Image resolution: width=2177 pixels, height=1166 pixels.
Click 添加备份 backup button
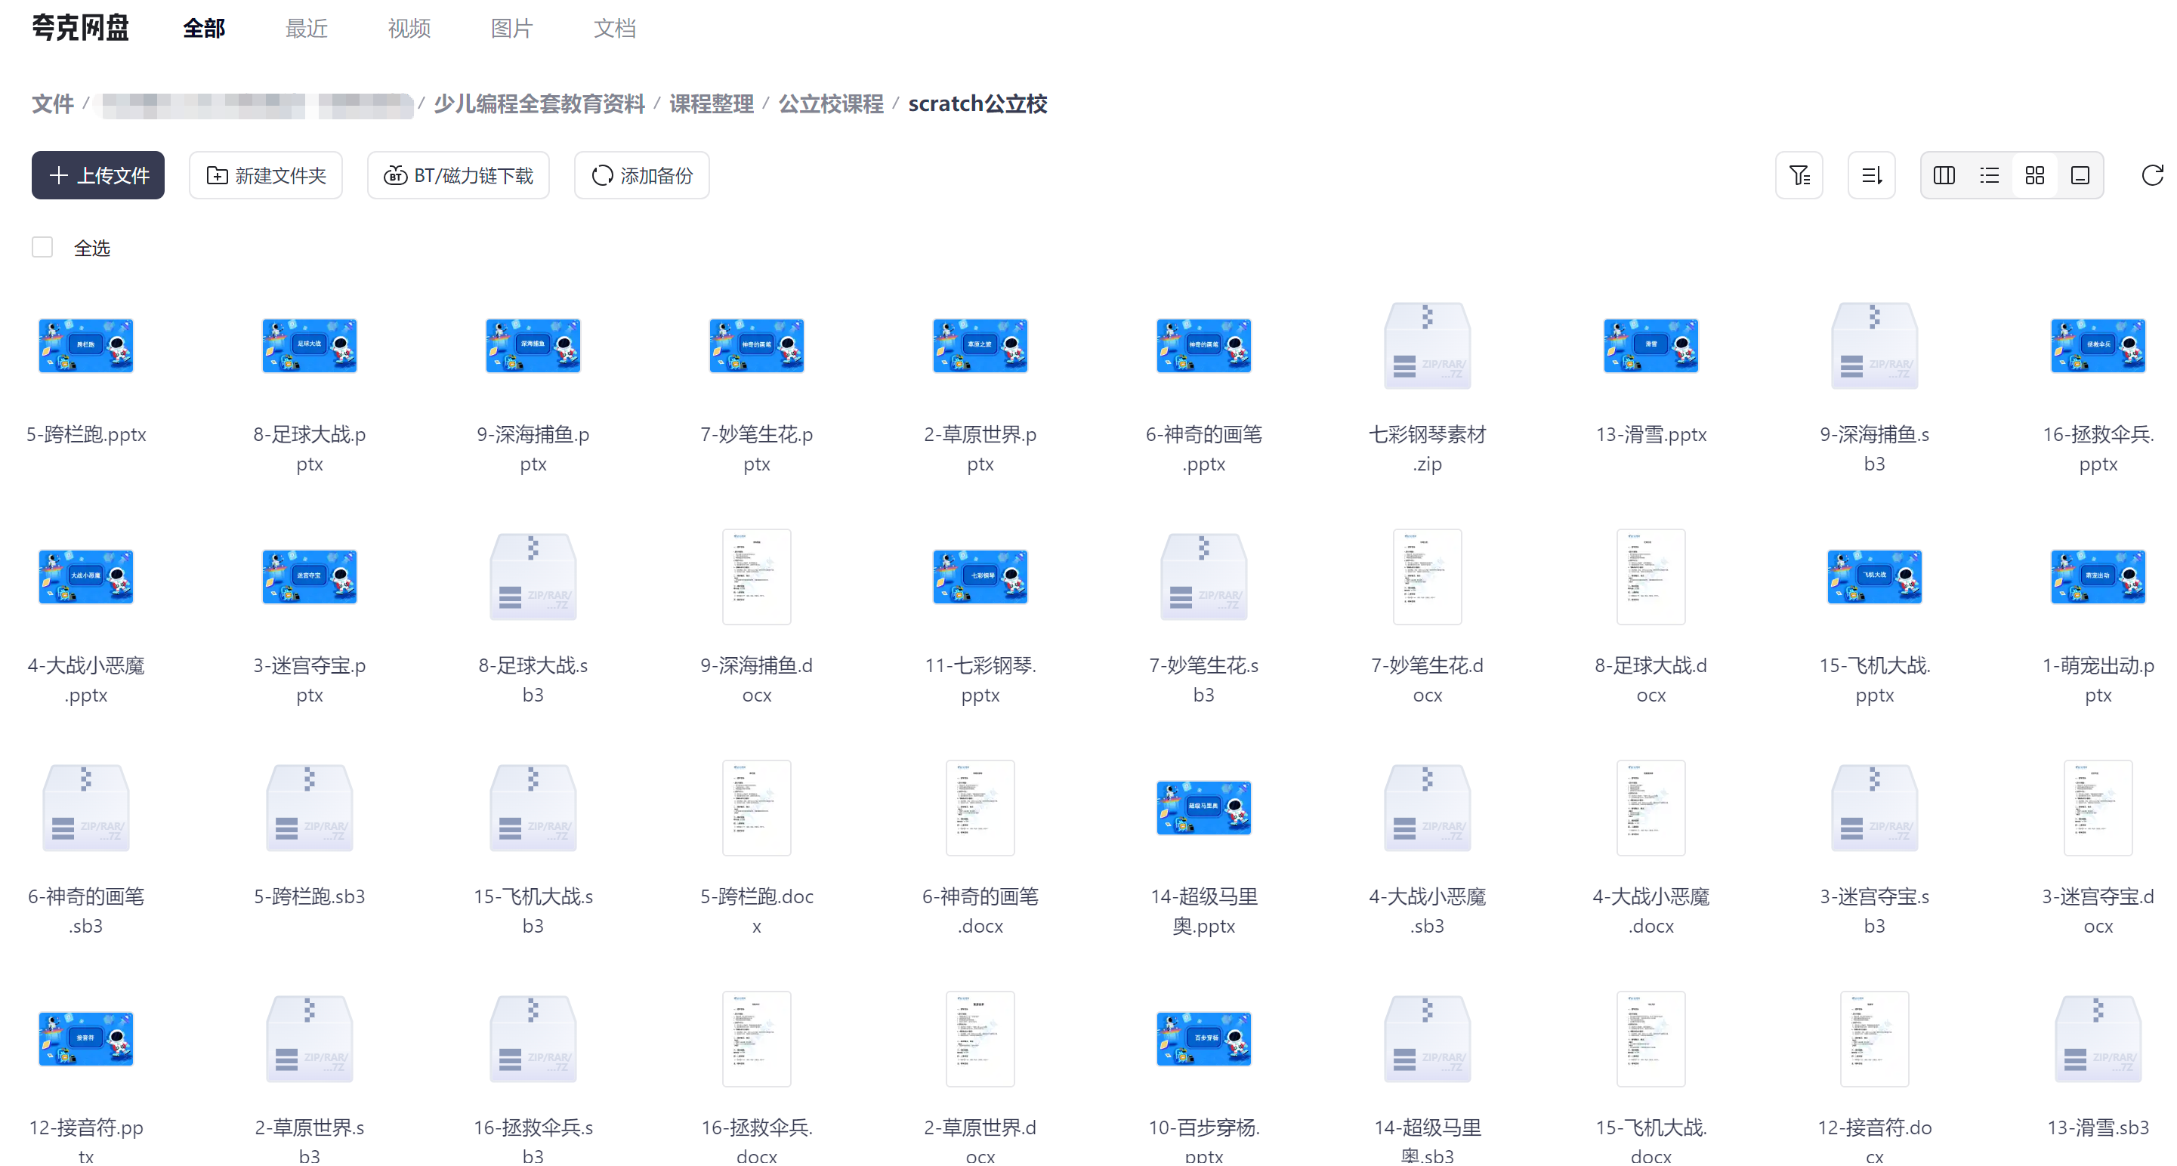641,176
